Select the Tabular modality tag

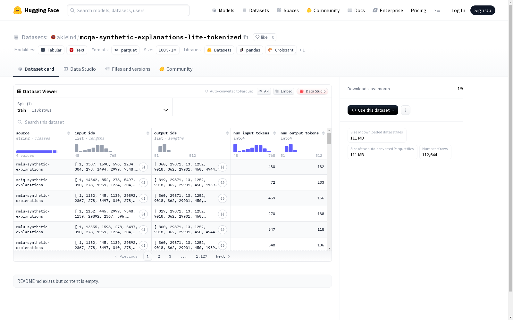coord(51,50)
